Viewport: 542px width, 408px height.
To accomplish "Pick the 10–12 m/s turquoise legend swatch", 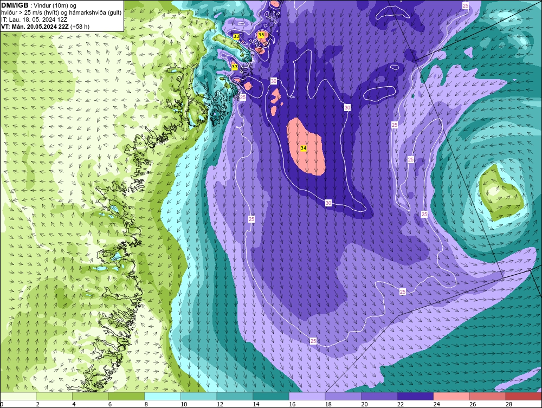I will [x=199, y=396].
